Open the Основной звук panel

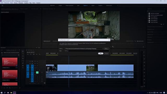(x=151, y=29)
